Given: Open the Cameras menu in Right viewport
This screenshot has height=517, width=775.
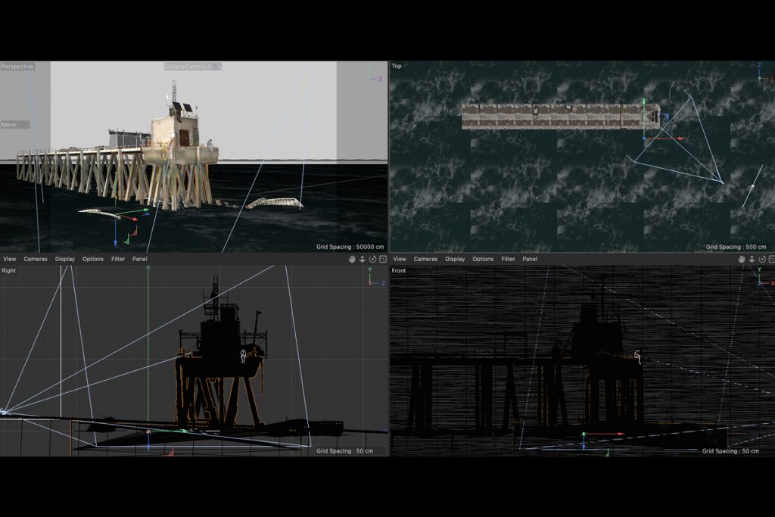Looking at the screenshot, I should [x=36, y=259].
